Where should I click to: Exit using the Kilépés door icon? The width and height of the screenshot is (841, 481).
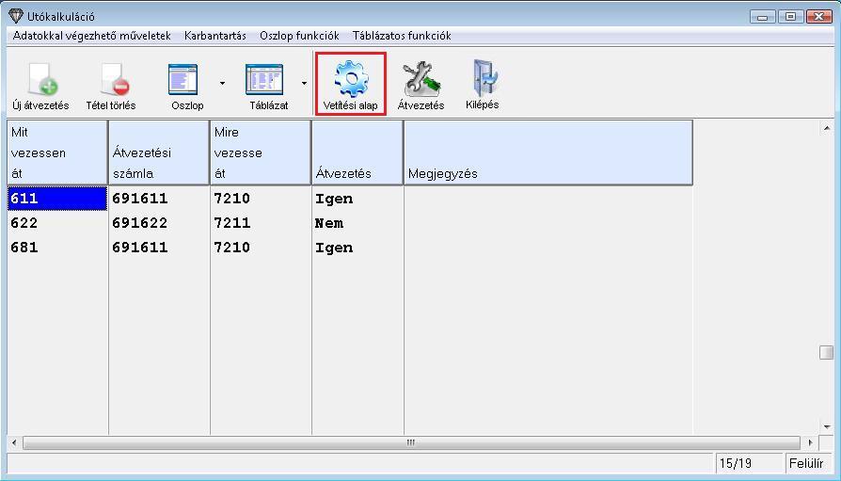pos(482,80)
